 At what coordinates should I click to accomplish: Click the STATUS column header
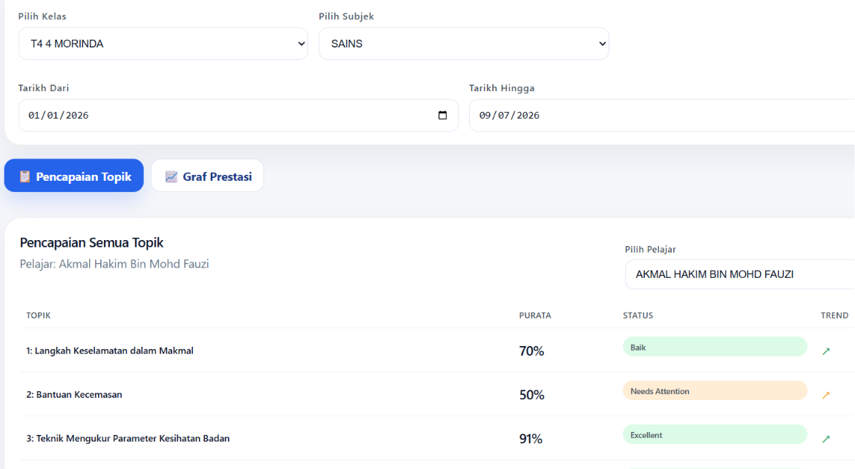[638, 316]
